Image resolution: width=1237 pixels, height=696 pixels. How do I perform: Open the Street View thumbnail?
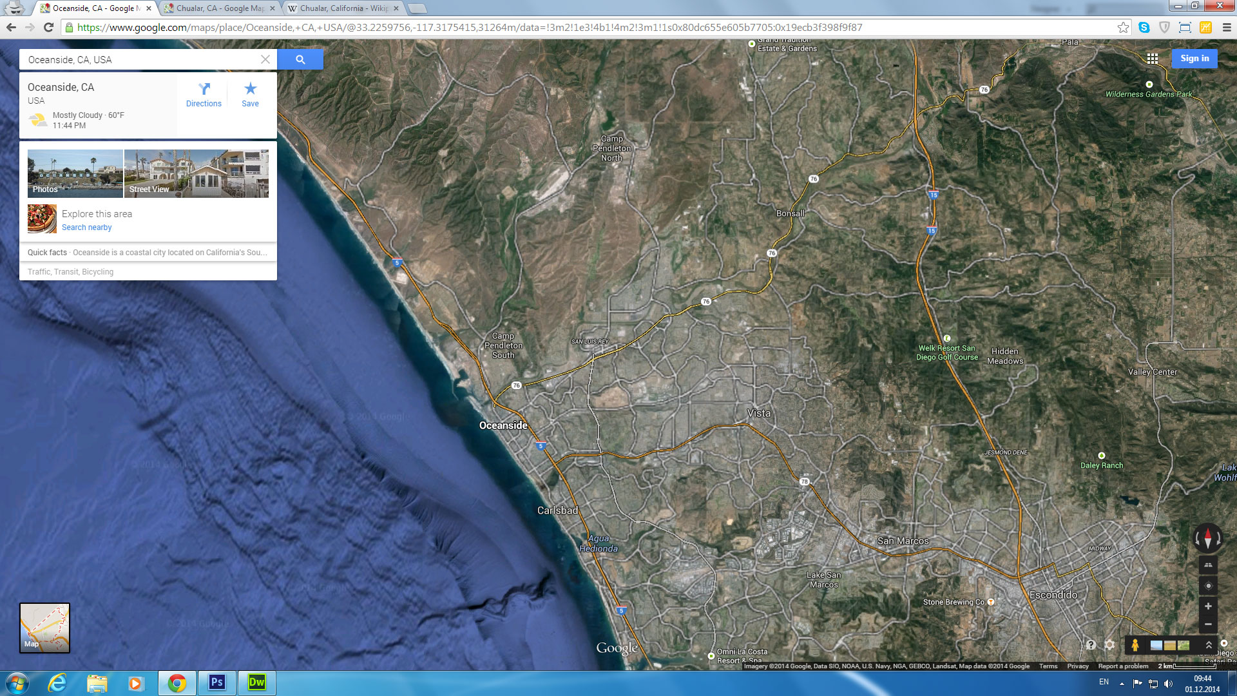click(x=196, y=173)
